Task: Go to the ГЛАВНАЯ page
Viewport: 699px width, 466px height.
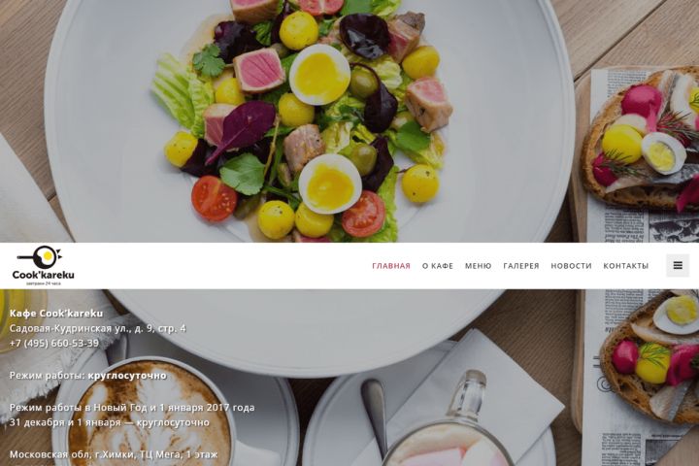Action: [x=391, y=266]
